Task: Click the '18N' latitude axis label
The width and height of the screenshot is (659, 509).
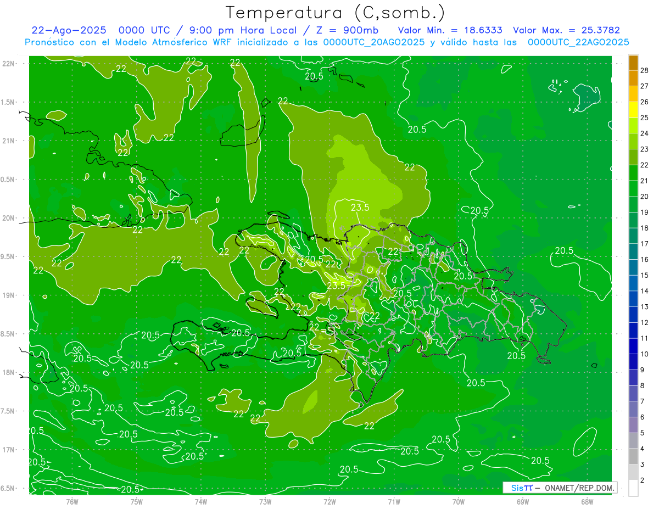Action: coord(8,372)
